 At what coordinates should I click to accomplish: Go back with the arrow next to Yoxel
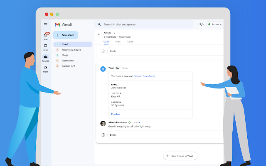[99, 34]
